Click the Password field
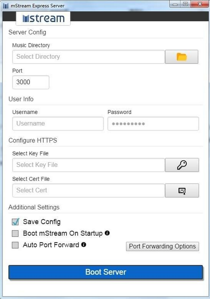Image resolution: width=210 pixels, height=299 pixels. pyautogui.click(x=153, y=123)
